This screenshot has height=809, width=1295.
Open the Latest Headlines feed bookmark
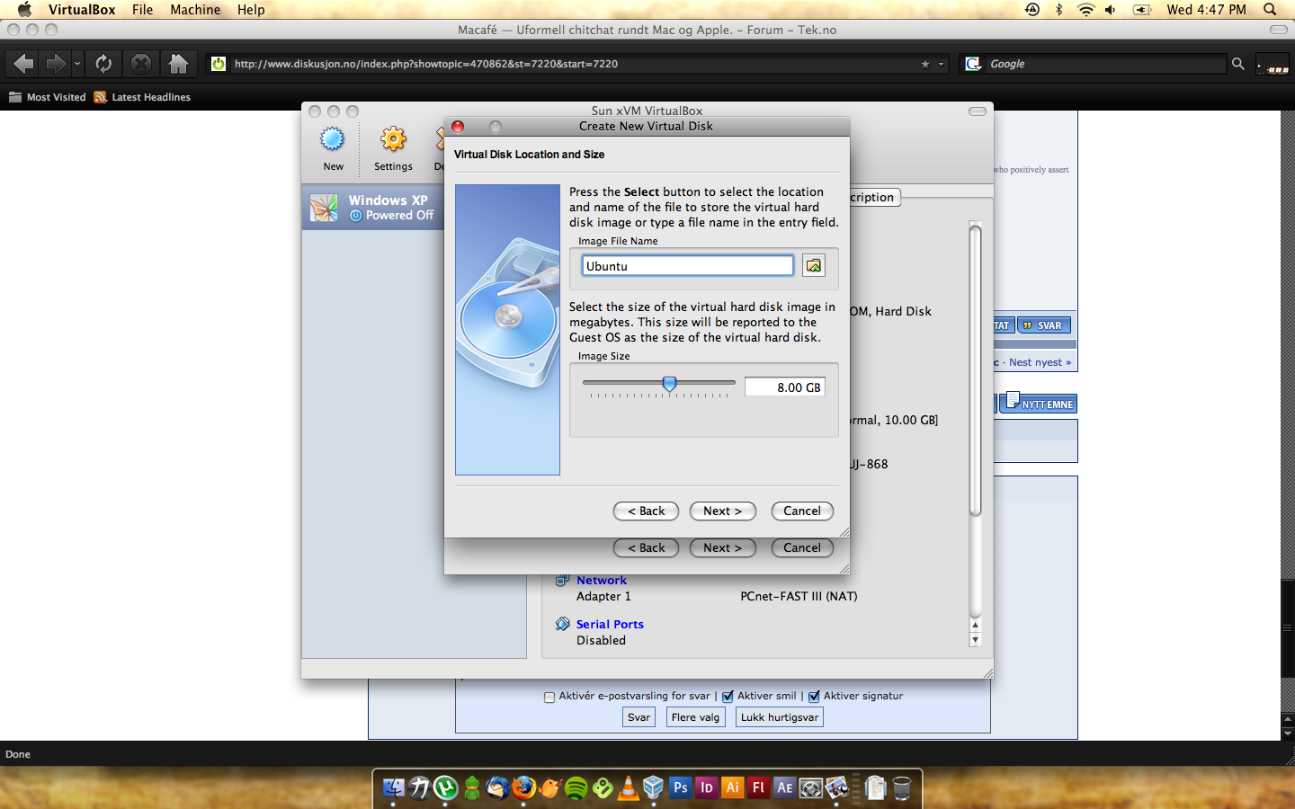pyautogui.click(x=142, y=97)
